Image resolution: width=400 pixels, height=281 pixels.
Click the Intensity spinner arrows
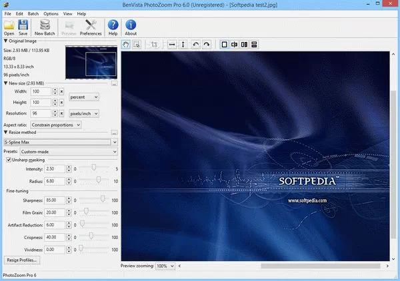point(69,168)
